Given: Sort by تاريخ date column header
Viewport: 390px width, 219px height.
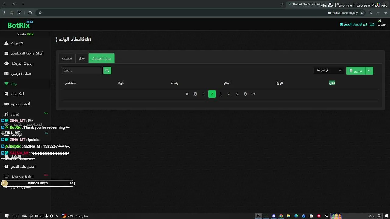Looking at the screenshot, I should tap(280, 83).
